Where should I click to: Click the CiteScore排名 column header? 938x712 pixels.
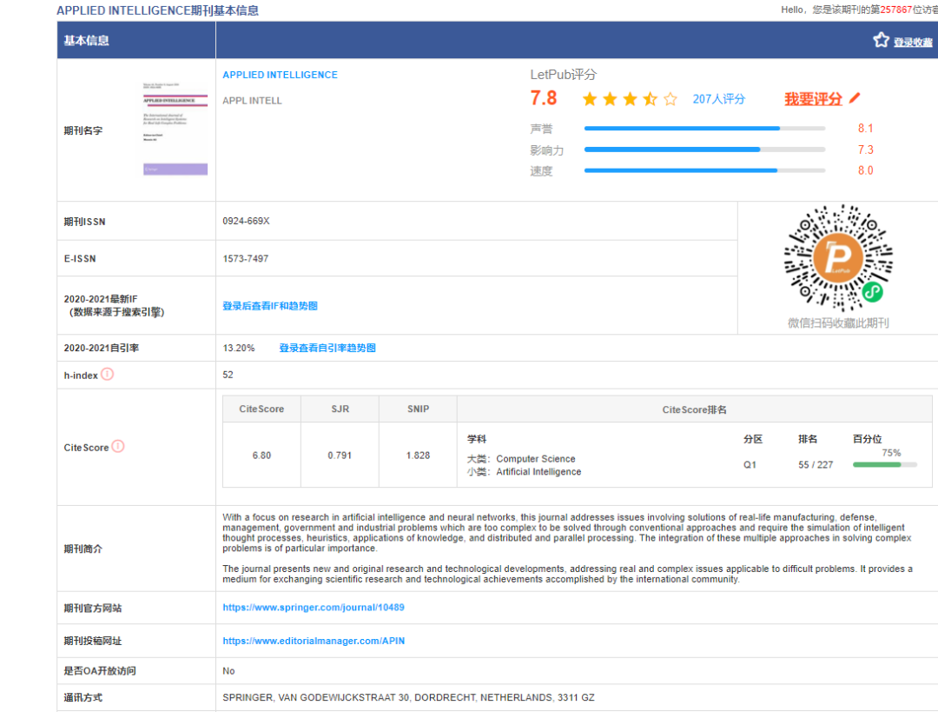click(x=695, y=409)
